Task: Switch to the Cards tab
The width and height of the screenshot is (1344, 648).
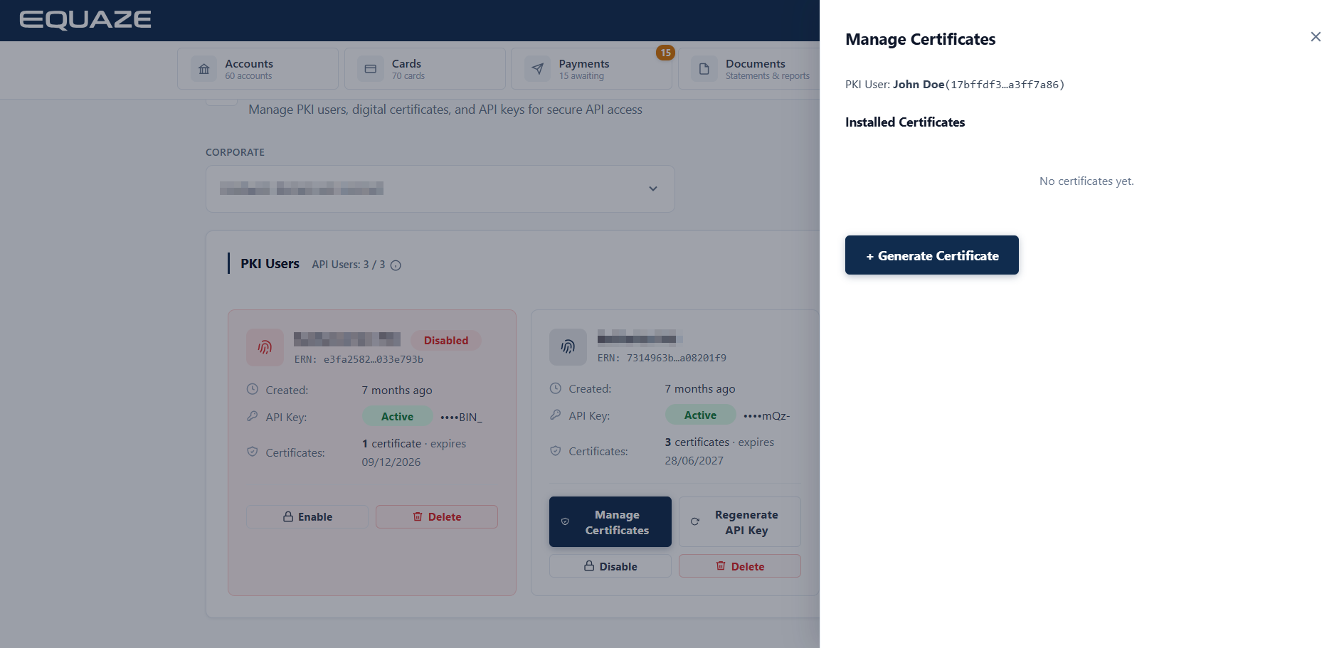Action: point(425,69)
